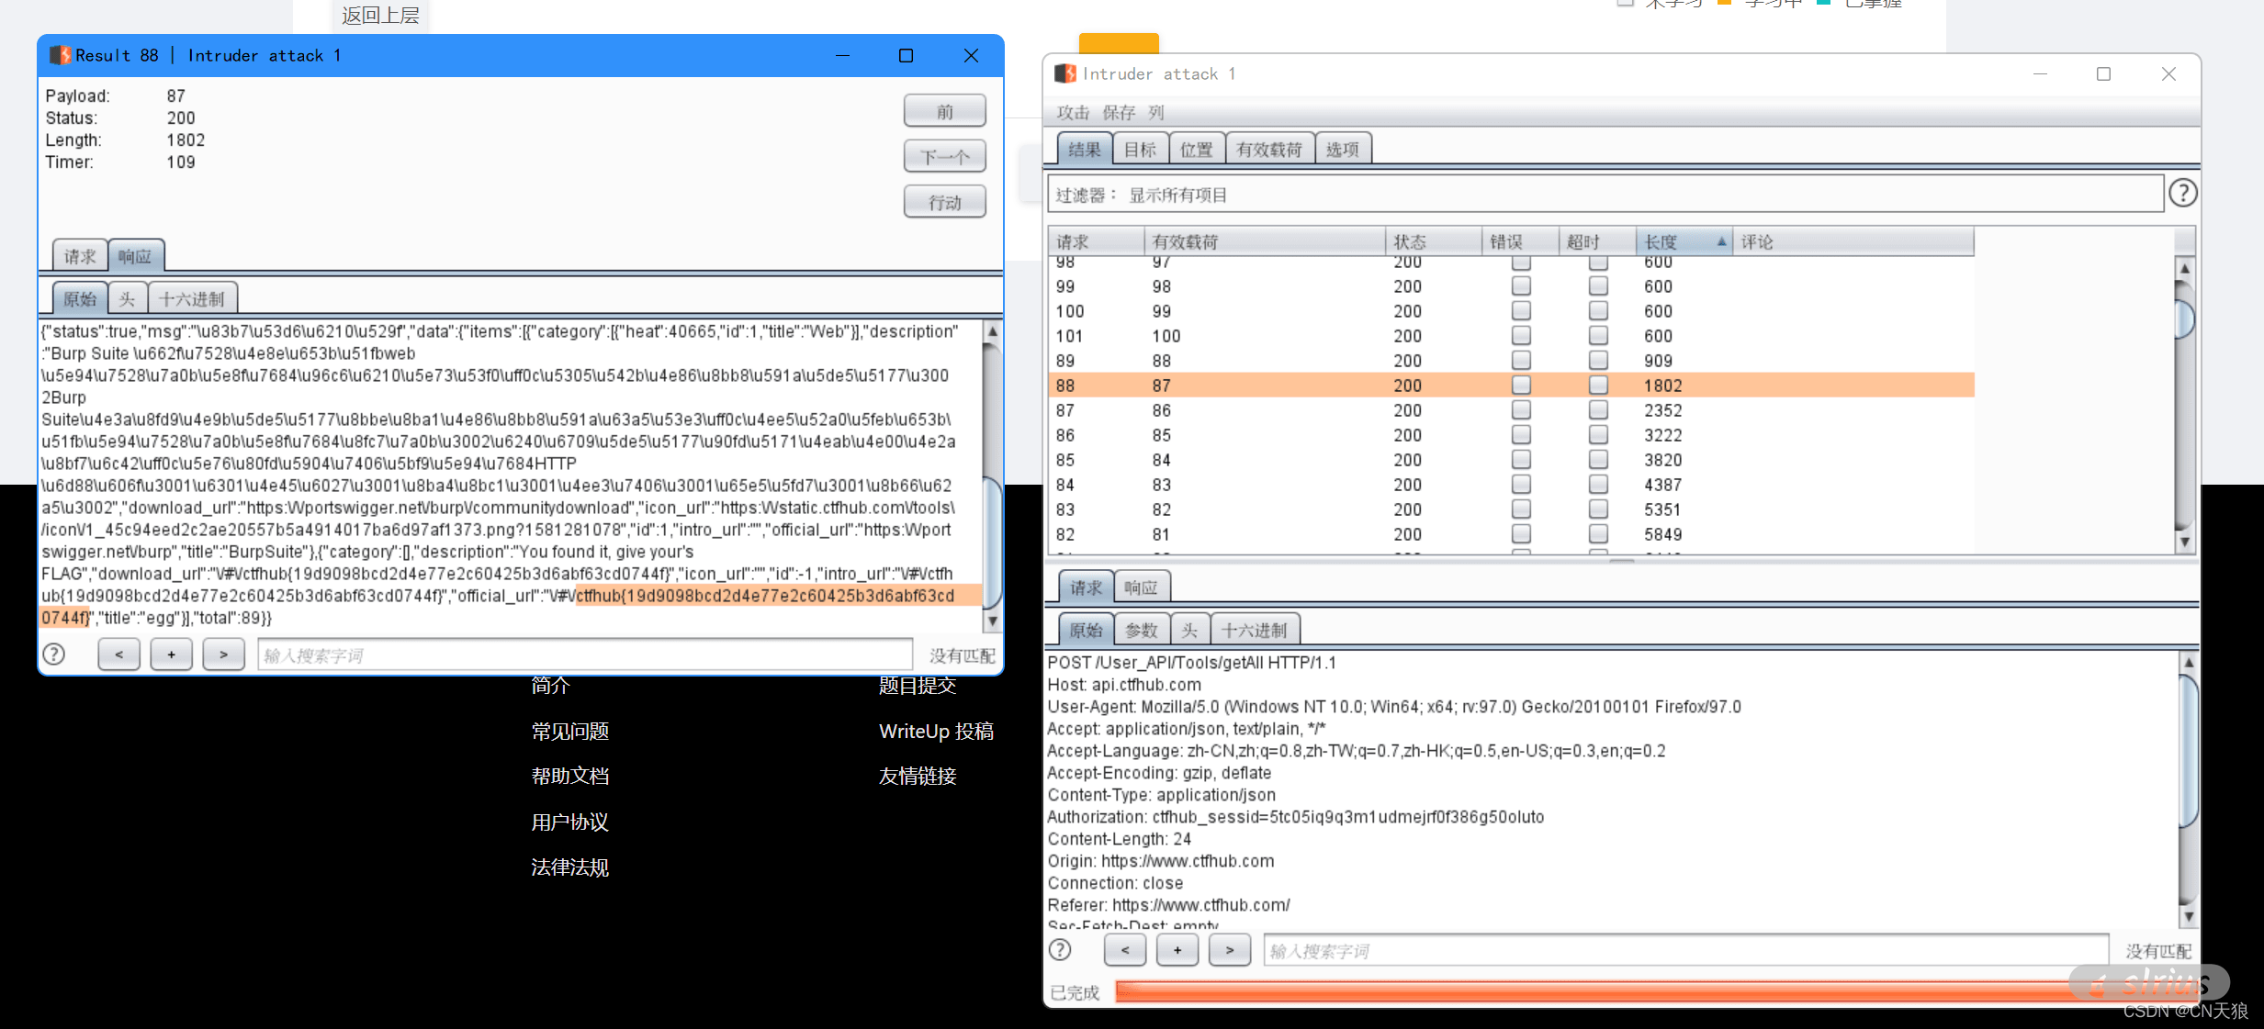Open the WriteUp 投稿 link
The image size is (2264, 1029).
tap(935, 732)
